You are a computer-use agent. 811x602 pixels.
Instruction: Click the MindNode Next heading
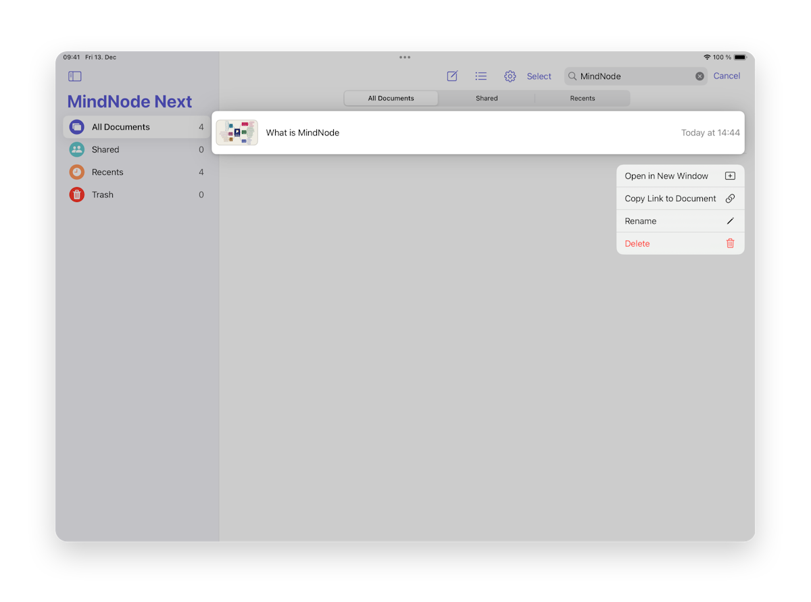[x=130, y=101]
